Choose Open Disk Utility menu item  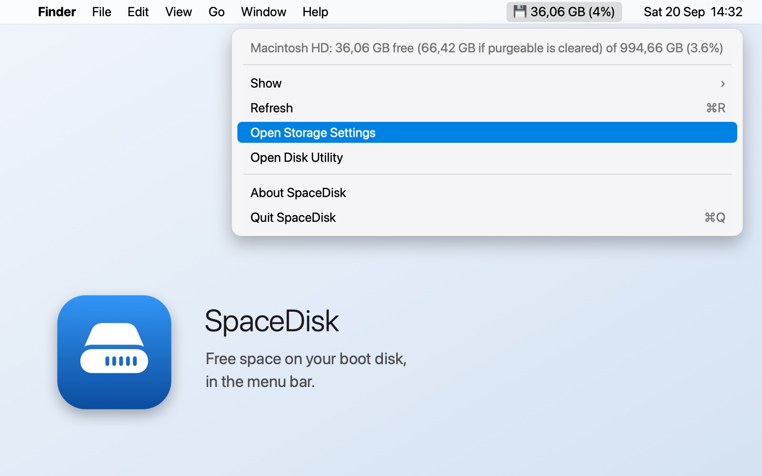tap(487, 158)
